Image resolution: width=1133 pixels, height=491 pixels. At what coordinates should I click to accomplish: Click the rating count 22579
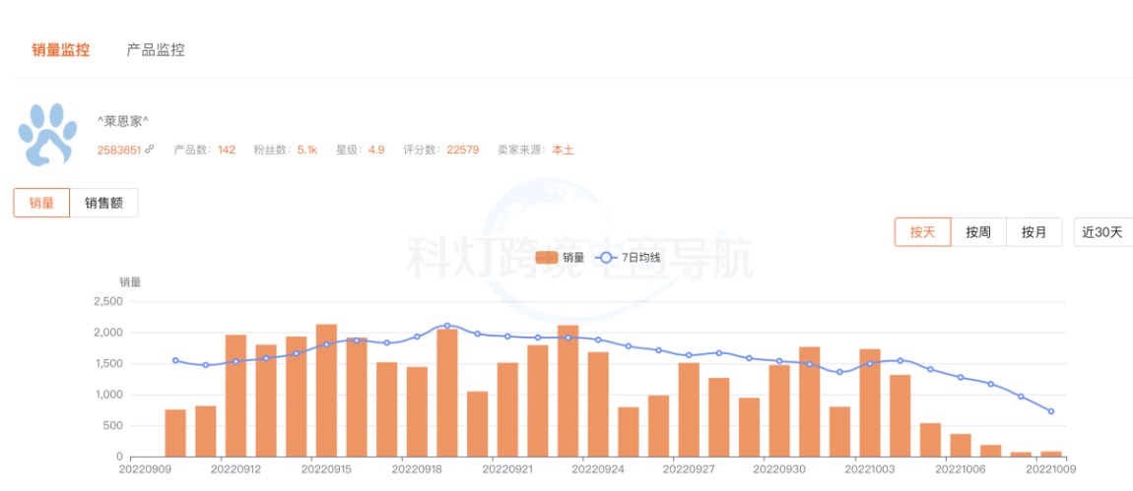point(462,151)
